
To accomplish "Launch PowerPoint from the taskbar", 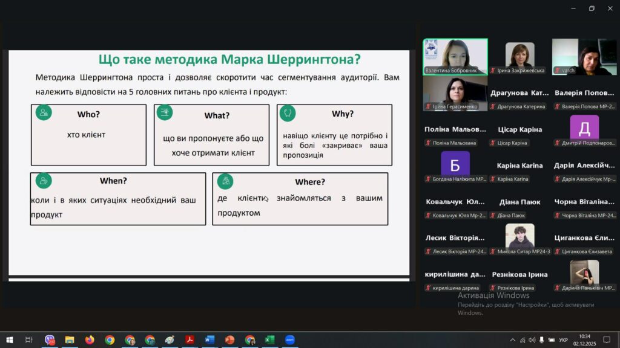I will click(x=229, y=340).
